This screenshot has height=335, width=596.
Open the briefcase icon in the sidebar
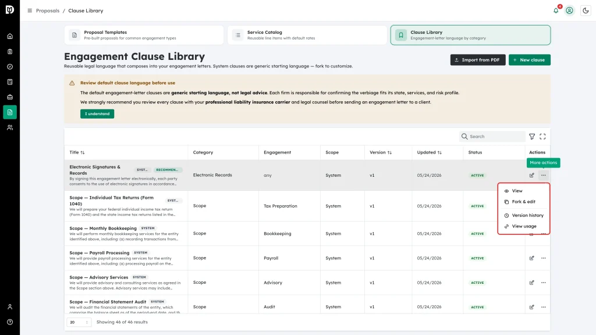tap(10, 97)
